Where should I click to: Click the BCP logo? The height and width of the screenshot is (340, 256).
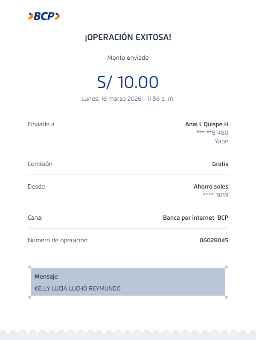pyautogui.click(x=44, y=16)
